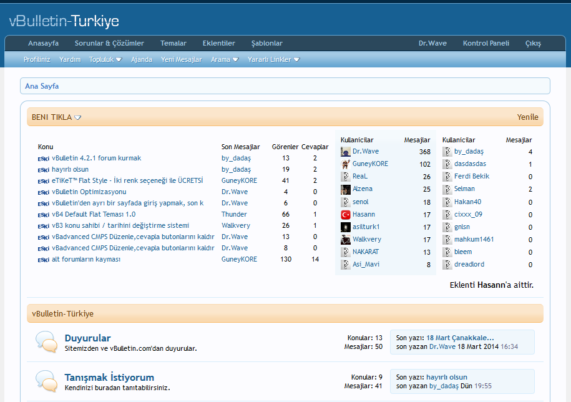Select the Eklentiler navigation tab

(219, 43)
